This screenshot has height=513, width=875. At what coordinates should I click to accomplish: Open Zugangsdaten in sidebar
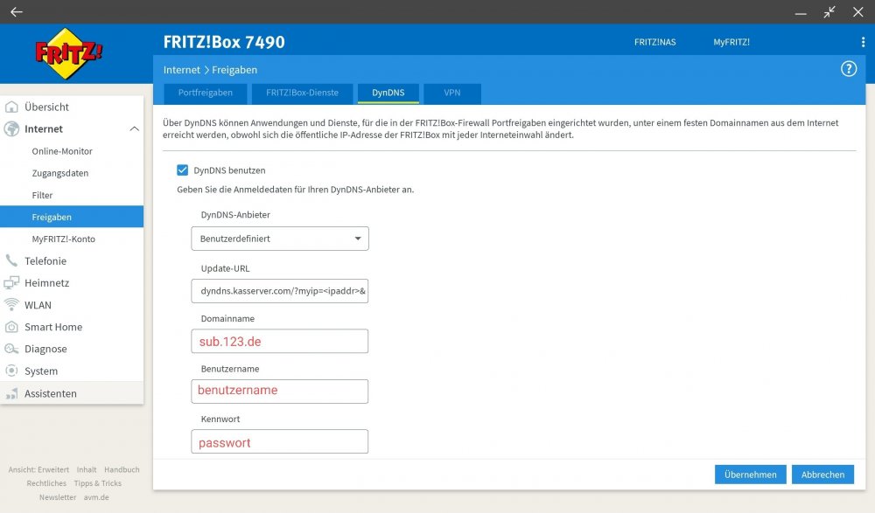[x=60, y=173]
